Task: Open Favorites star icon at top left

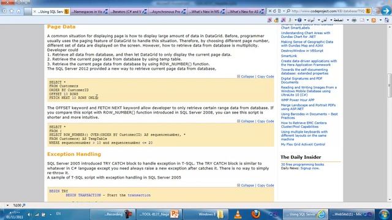Action: [12, 11]
